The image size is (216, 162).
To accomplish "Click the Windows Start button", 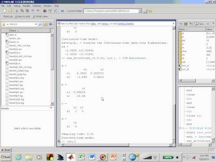I will tap(5, 157).
